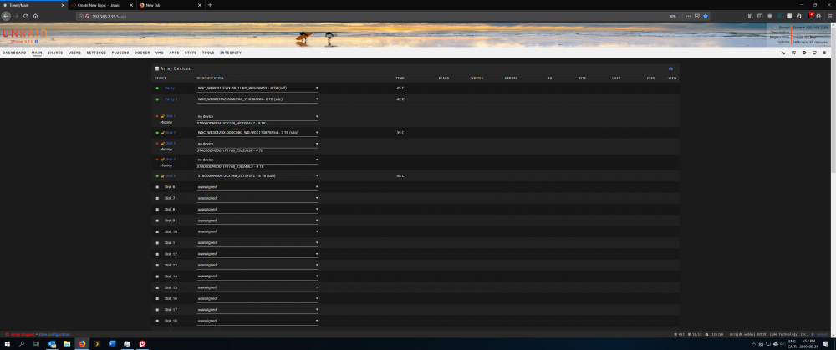Open Disk 3 'no device' dropdown
Screen dimensions: 836x350
click(257, 144)
